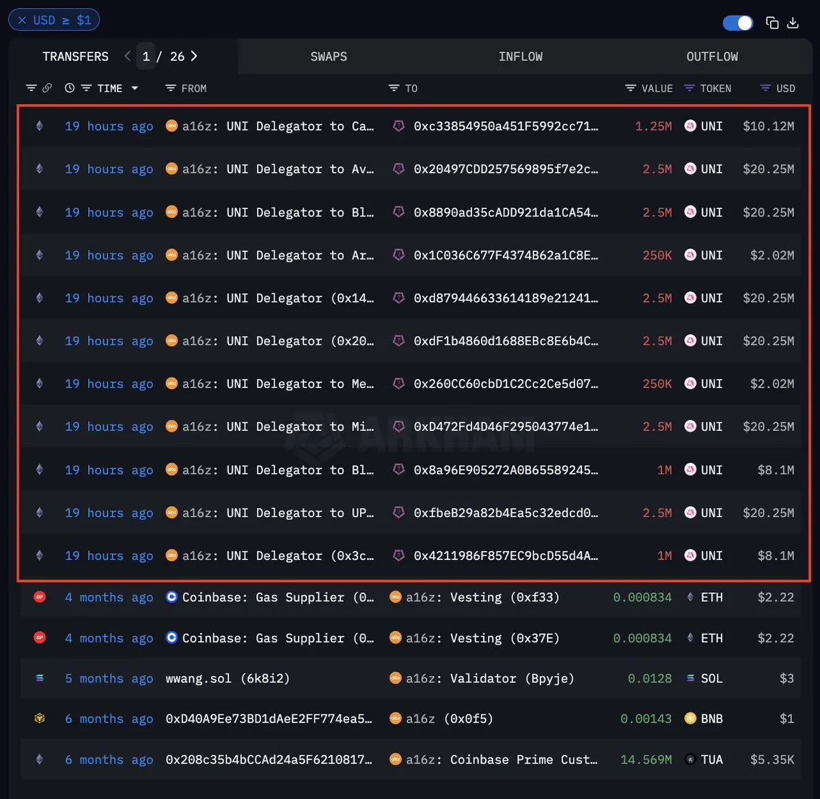The image size is (820, 799).
Task: Open recipient address 0x8a96E905272A0B65589245…
Action: (506, 470)
